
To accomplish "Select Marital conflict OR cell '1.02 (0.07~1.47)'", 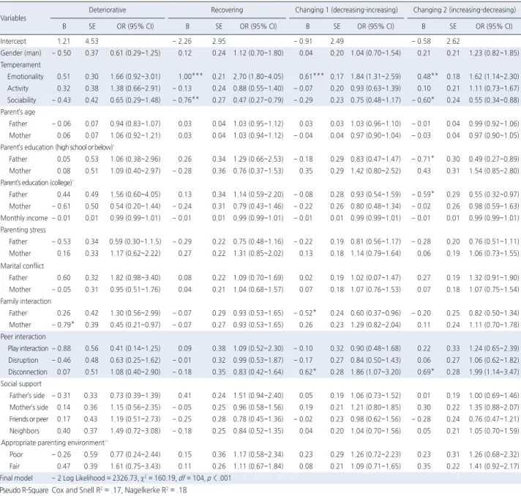I will [376, 278].
